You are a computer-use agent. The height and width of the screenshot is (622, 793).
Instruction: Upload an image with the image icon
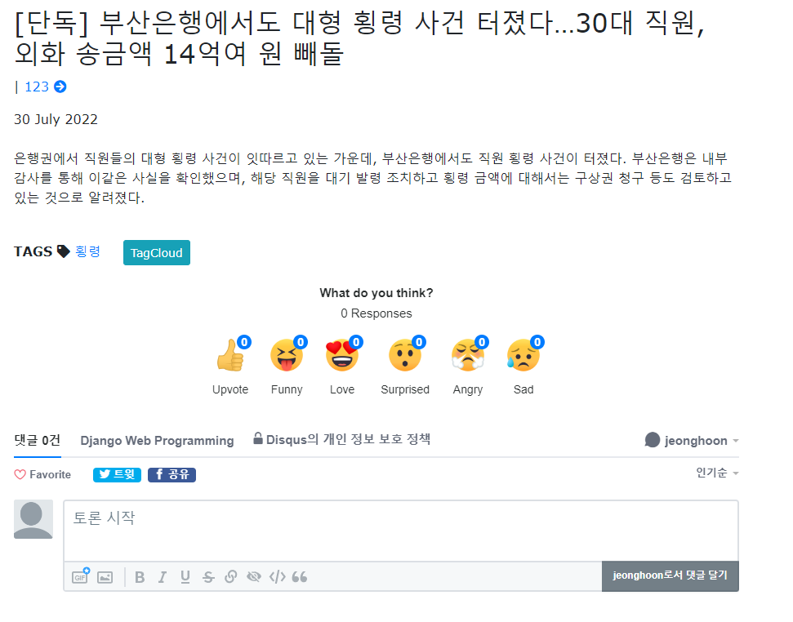pos(105,577)
